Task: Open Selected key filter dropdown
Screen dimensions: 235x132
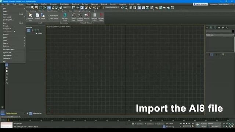Action: point(214,124)
